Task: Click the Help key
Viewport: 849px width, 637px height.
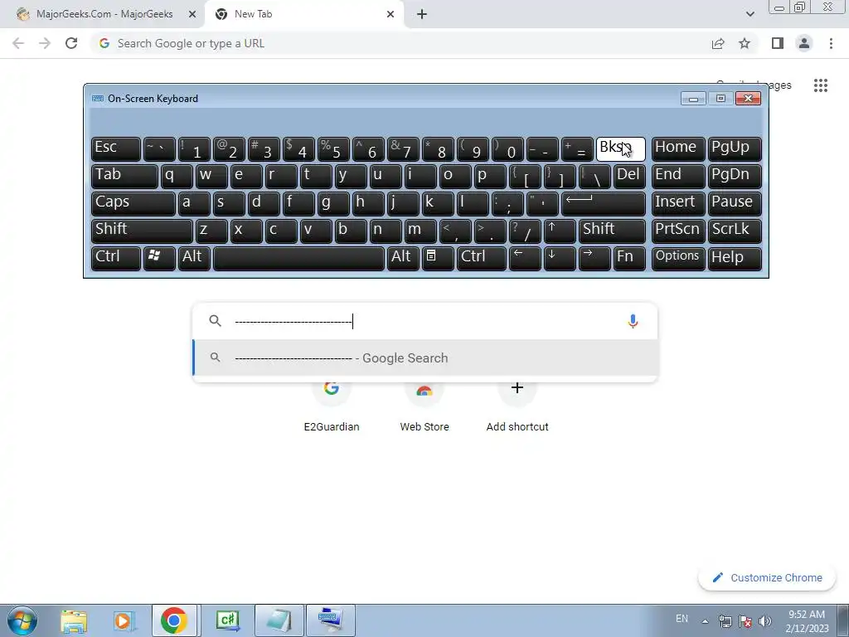Action: (x=735, y=258)
